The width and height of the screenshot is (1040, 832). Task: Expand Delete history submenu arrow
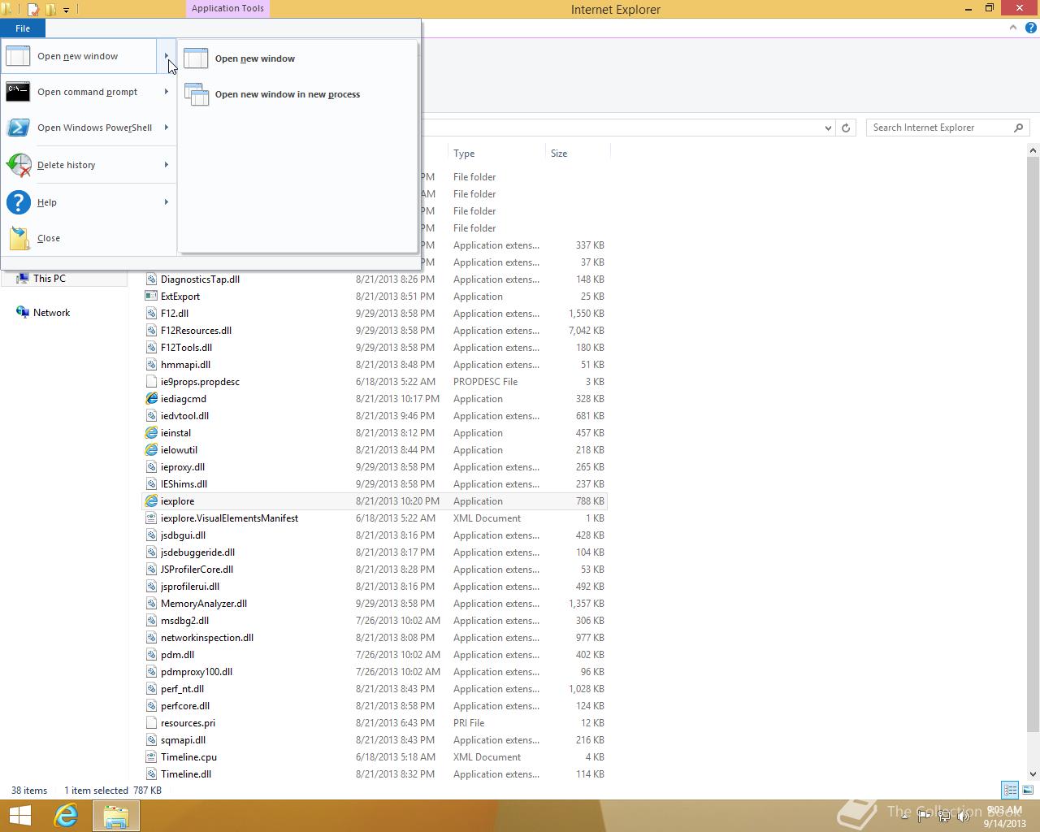[x=167, y=165]
